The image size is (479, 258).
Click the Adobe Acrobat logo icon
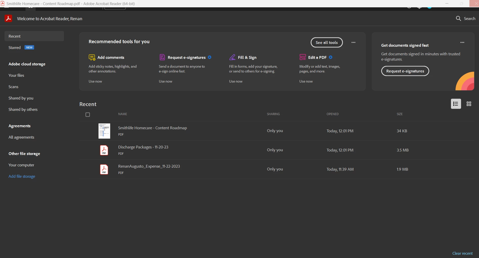[x=8, y=18]
